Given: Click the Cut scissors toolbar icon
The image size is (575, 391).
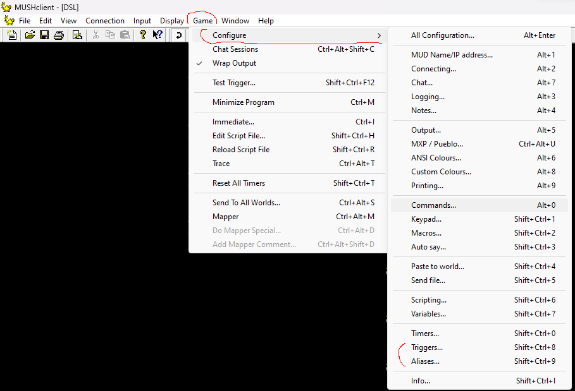Looking at the screenshot, I should click(x=96, y=35).
